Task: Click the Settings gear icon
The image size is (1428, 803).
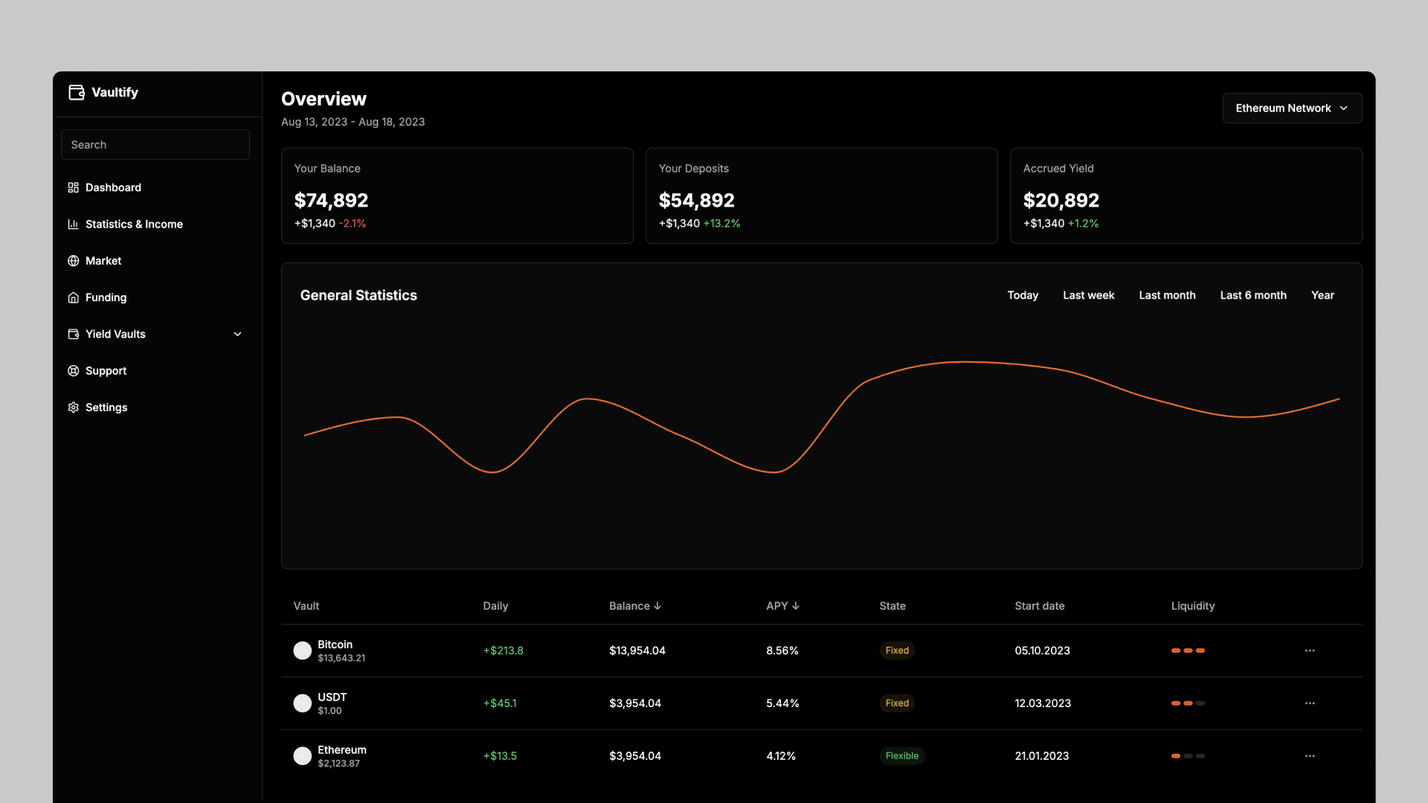Action: coord(73,407)
